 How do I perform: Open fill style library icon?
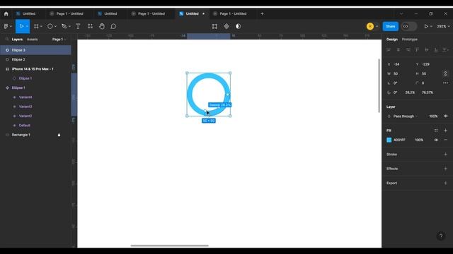click(436, 131)
